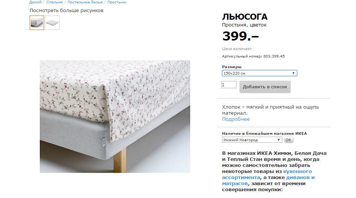Image resolution: width=356 pixels, height=198 pixels.
Task: Click the large floral sheet product image
Action: (115, 117)
